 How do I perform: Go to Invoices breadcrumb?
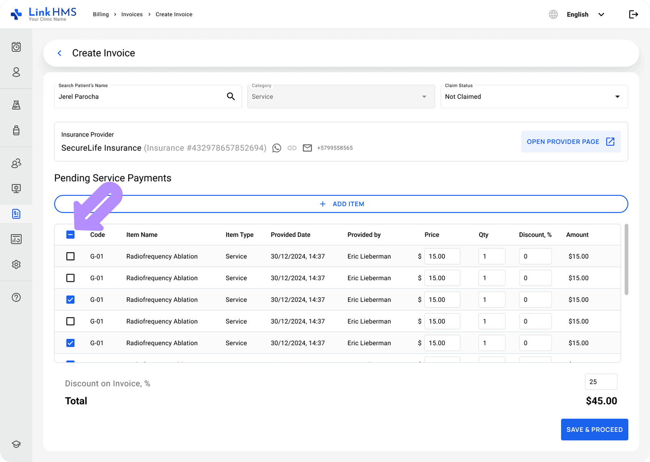click(132, 14)
